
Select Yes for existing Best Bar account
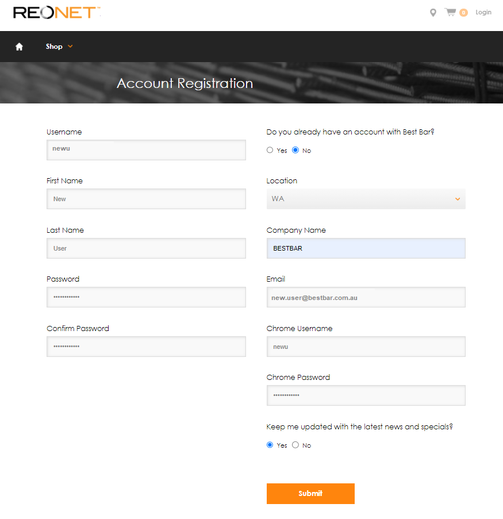coord(270,150)
